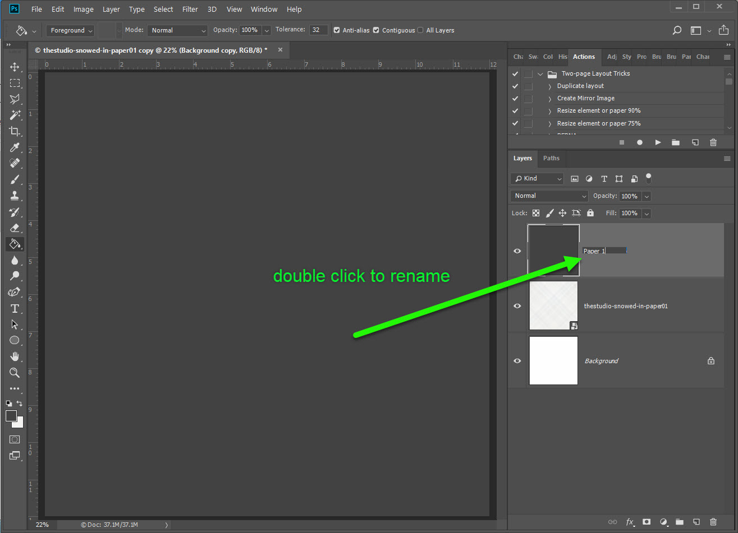Image resolution: width=738 pixels, height=533 pixels.
Task: Select the History Brush tool
Action: [15, 212]
